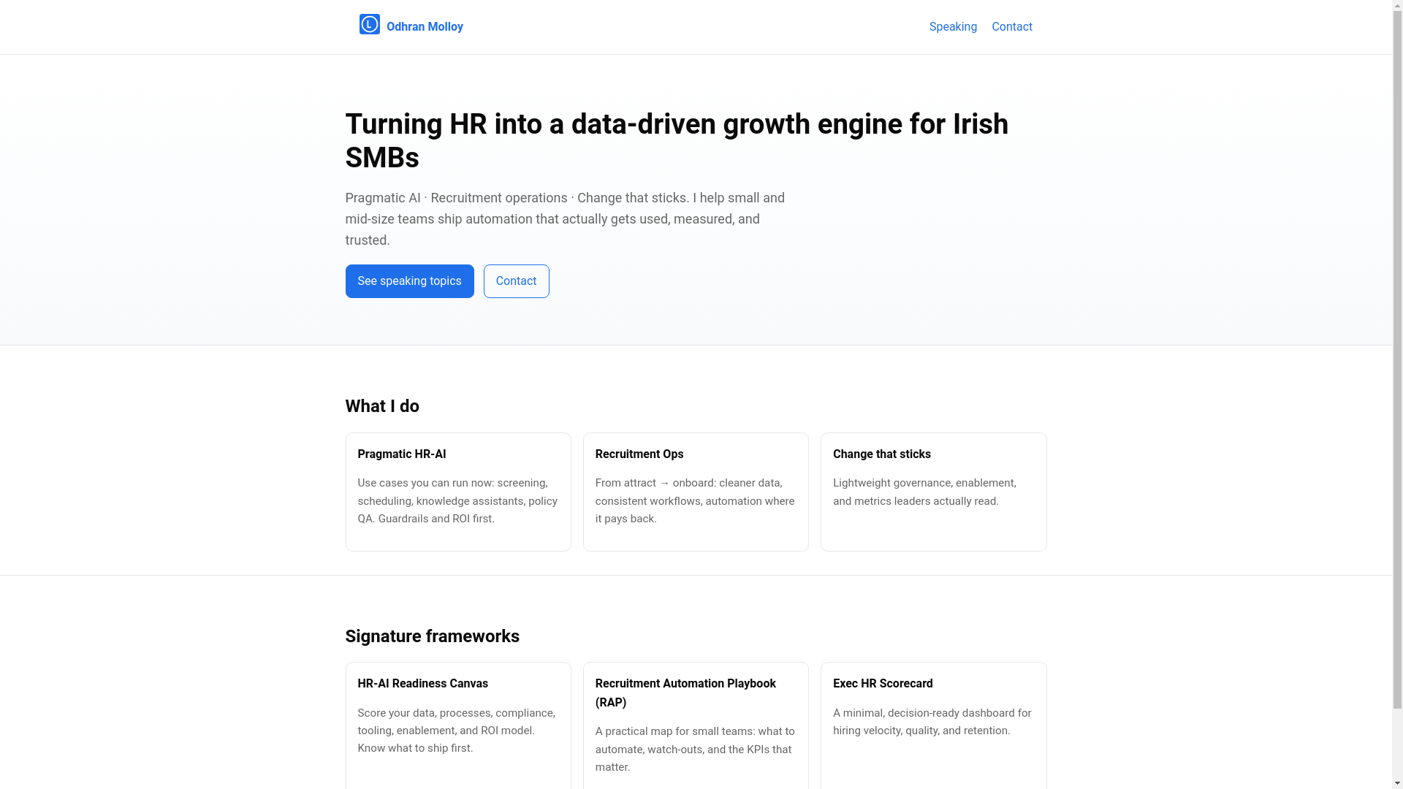The height and width of the screenshot is (789, 1403).
Task: Click the See speaking topics button
Action: (409, 281)
